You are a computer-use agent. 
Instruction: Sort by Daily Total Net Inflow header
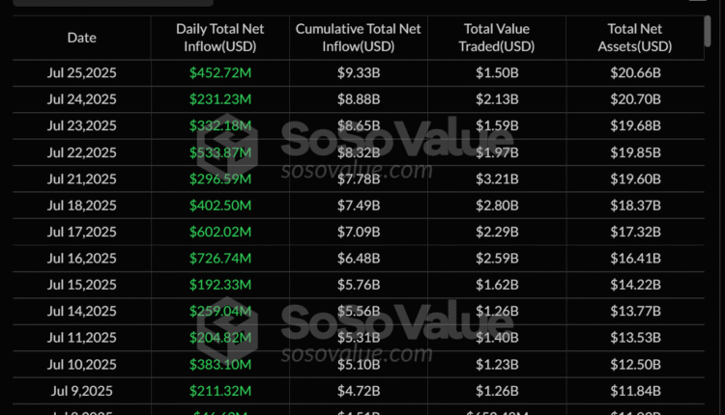(220, 38)
